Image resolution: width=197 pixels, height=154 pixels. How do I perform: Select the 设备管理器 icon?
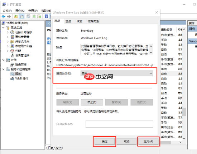(x=12, y=55)
